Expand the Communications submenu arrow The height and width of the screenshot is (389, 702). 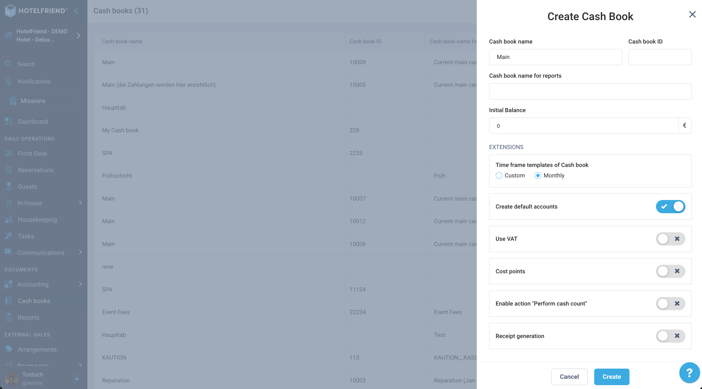coord(80,252)
